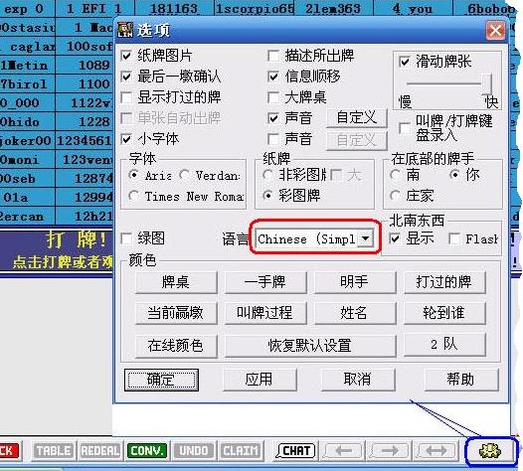Open the CHAT speech bubble button
This screenshot has height=471, width=523.
pos(295,451)
